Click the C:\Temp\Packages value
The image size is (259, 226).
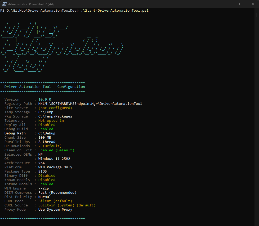pyautogui.click(x=55, y=116)
